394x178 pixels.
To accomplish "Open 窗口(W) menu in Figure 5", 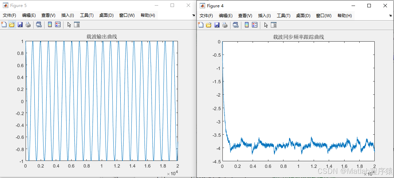I will pos(127,15).
